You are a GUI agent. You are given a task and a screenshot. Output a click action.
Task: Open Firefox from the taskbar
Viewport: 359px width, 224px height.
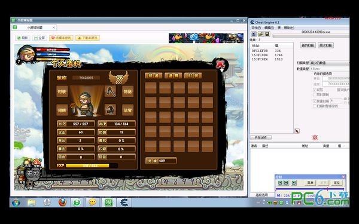click(62, 202)
